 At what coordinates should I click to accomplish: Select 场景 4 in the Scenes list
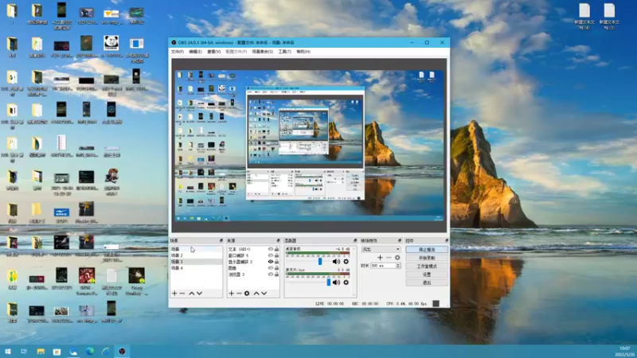point(196,268)
